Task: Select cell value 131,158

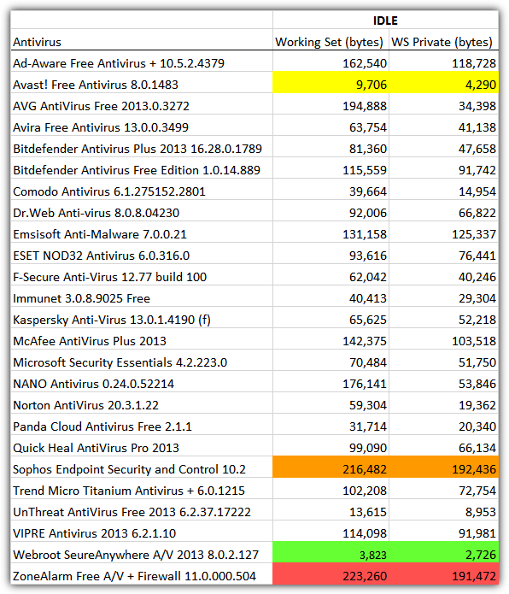Action: tap(365, 234)
